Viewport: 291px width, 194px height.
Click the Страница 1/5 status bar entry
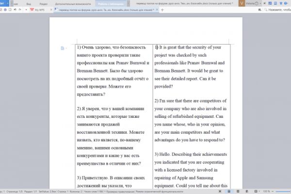click(15, 192)
